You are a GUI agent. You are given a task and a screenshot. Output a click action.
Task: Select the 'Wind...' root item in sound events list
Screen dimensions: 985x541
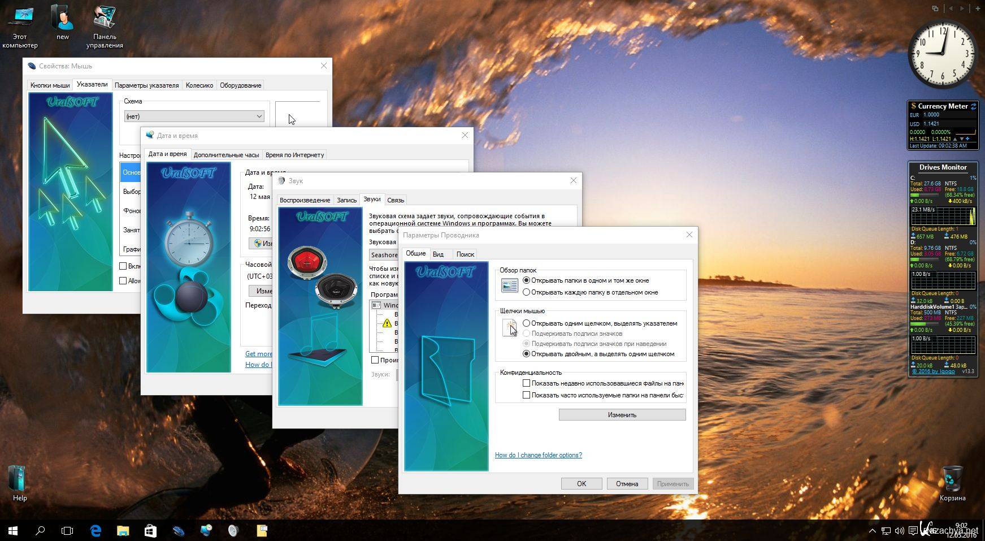coord(384,305)
